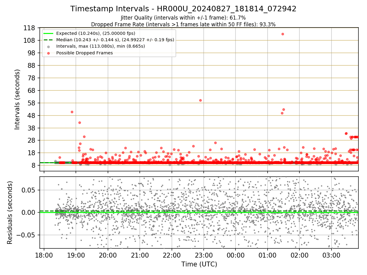Click the dashed green line sample in legend
367x275 pixels.
coord(49,40)
